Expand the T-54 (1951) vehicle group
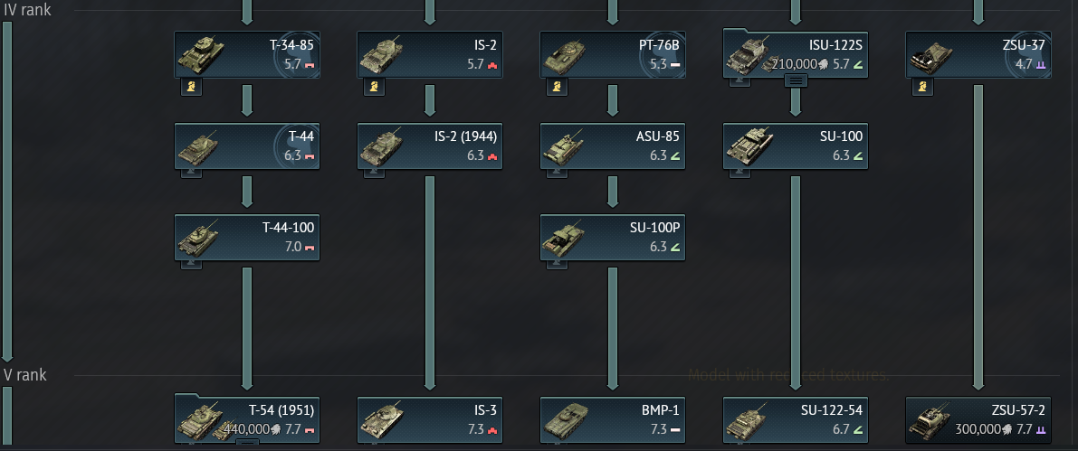1078x451 pixels. 247,443
